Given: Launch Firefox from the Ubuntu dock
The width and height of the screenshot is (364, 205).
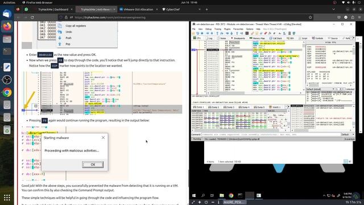Looking at the screenshot, I should click(7, 26).
